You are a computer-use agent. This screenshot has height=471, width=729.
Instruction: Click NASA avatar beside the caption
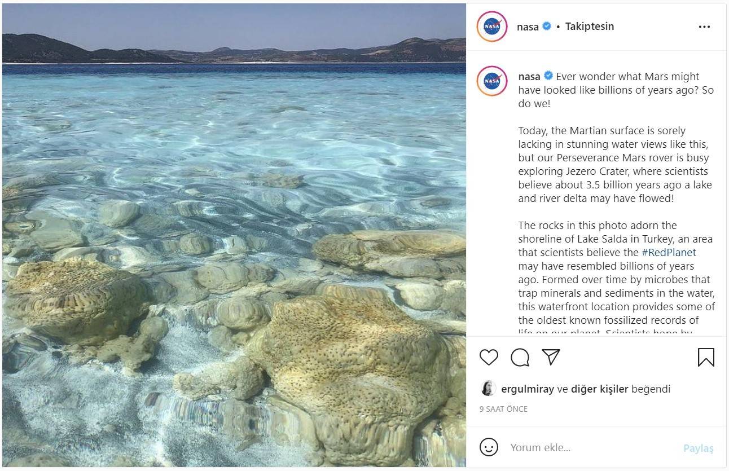(x=491, y=81)
